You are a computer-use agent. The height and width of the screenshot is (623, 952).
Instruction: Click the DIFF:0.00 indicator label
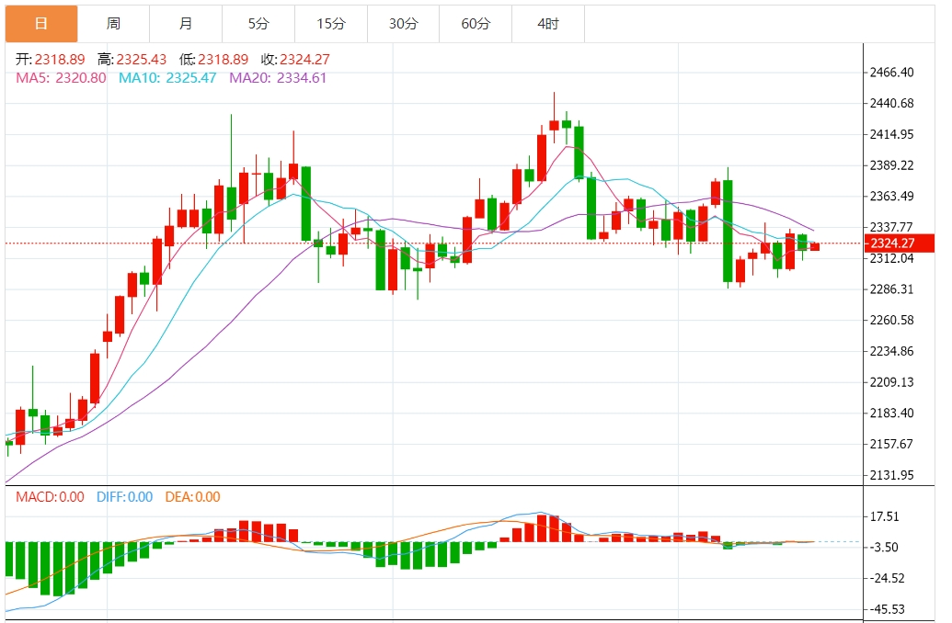124,497
